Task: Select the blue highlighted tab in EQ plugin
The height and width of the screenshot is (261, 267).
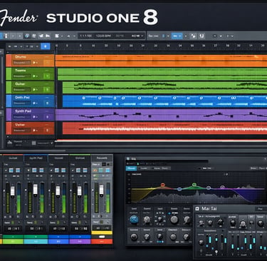Action: point(131,168)
